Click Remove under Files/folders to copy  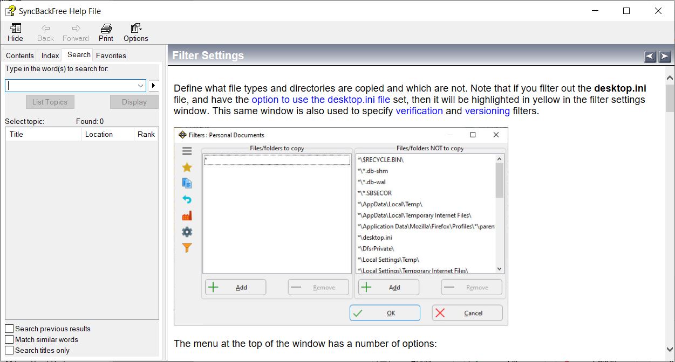[x=318, y=287]
